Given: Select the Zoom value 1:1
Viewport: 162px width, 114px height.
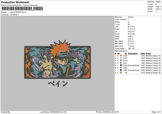Looking at the screenshot, I should (x=157, y=11).
